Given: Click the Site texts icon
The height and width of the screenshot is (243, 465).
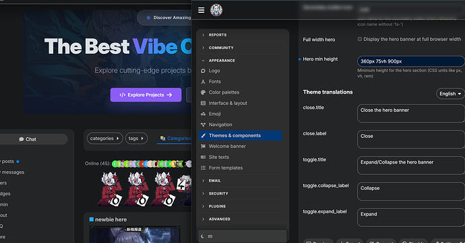Looking at the screenshot, I should click(203, 157).
